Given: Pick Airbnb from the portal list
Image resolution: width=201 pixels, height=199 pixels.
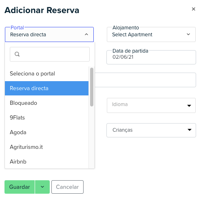Looking at the screenshot, I should [x=46, y=161].
